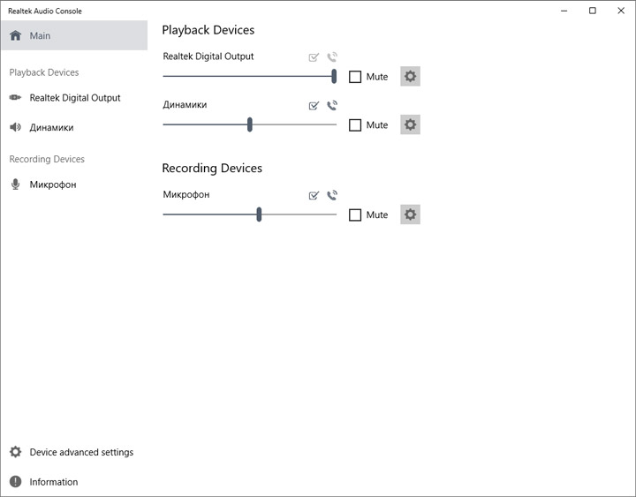
Task: Open settings gear for Динамики device
Action: pyautogui.click(x=410, y=124)
